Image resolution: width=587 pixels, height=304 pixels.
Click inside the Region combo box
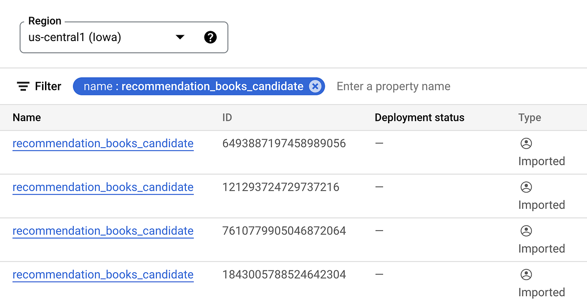[98, 37]
